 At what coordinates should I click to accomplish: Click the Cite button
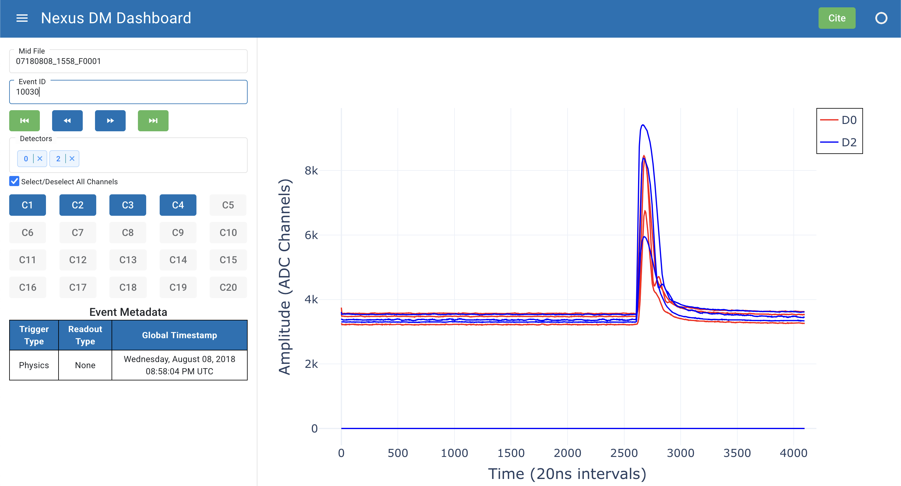tap(837, 18)
